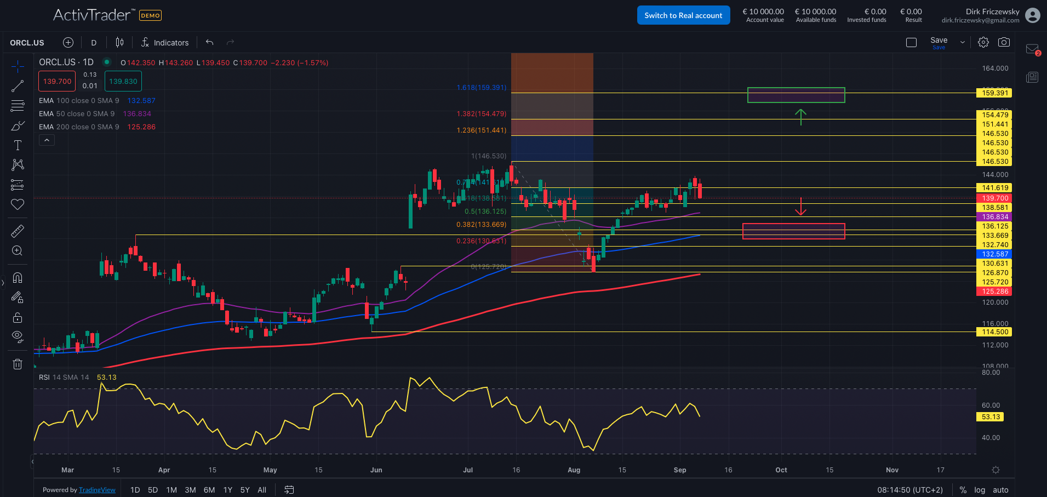Click Switch to Real account button
The height and width of the screenshot is (497, 1047).
(683, 15)
